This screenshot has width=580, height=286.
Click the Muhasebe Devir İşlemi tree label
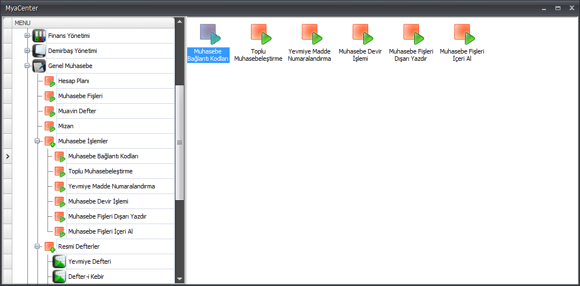pos(98,201)
